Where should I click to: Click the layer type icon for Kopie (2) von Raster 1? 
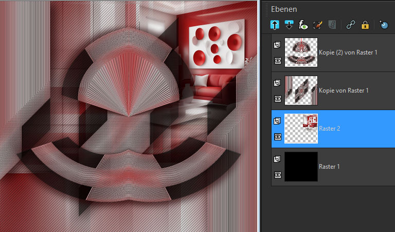[277, 45]
